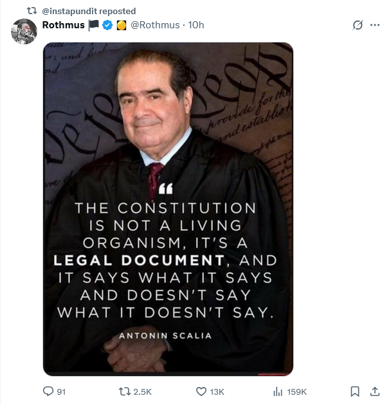The image size is (391, 405).
Task: Open view analytics bar chart icon
Action: [x=278, y=392]
